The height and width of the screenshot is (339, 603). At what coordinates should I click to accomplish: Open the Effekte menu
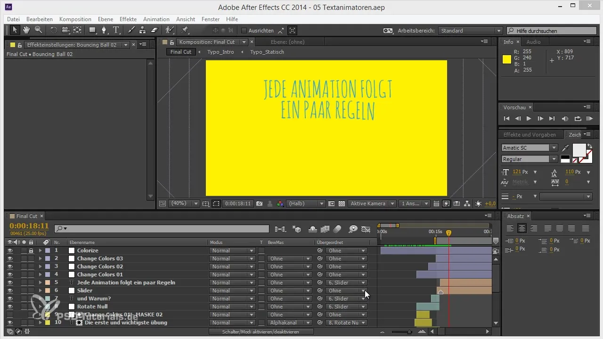[128, 19]
